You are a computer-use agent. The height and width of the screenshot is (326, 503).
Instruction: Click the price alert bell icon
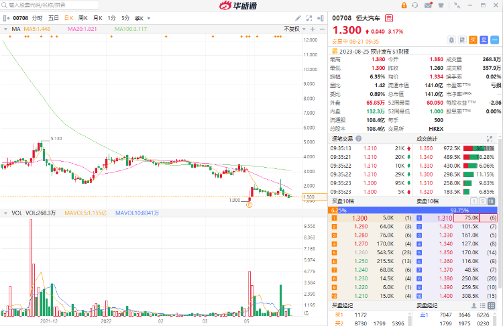(451, 40)
